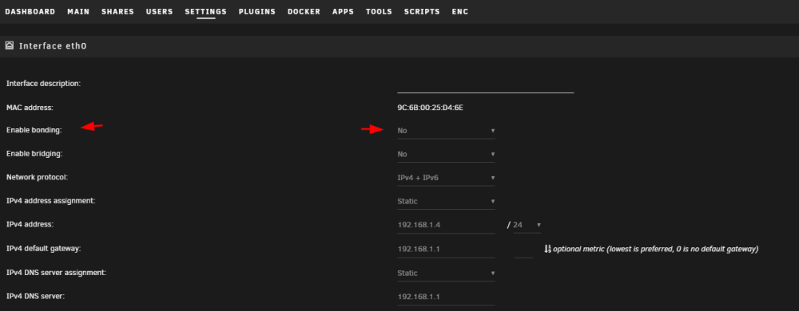Image resolution: width=799 pixels, height=311 pixels.
Task: Click the MAC address label
Action: click(x=30, y=108)
